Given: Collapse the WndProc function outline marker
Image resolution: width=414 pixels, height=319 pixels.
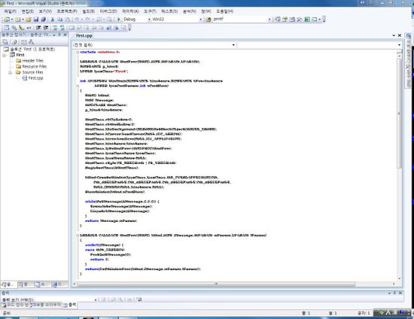Looking at the screenshot, I should coord(78,235).
